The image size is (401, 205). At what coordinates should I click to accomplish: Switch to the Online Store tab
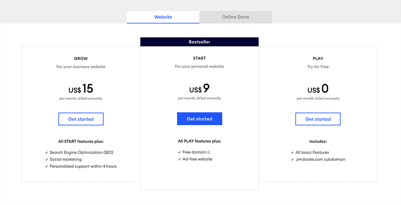pos(235,17)
